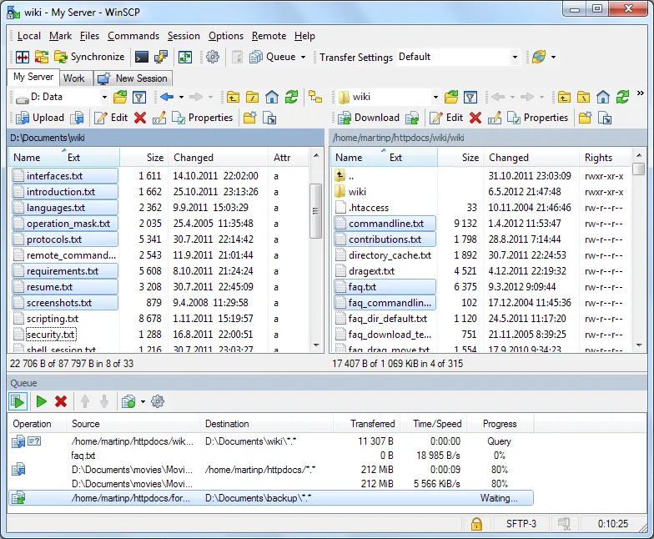Expand the Queue dropdown arrow

304,57
